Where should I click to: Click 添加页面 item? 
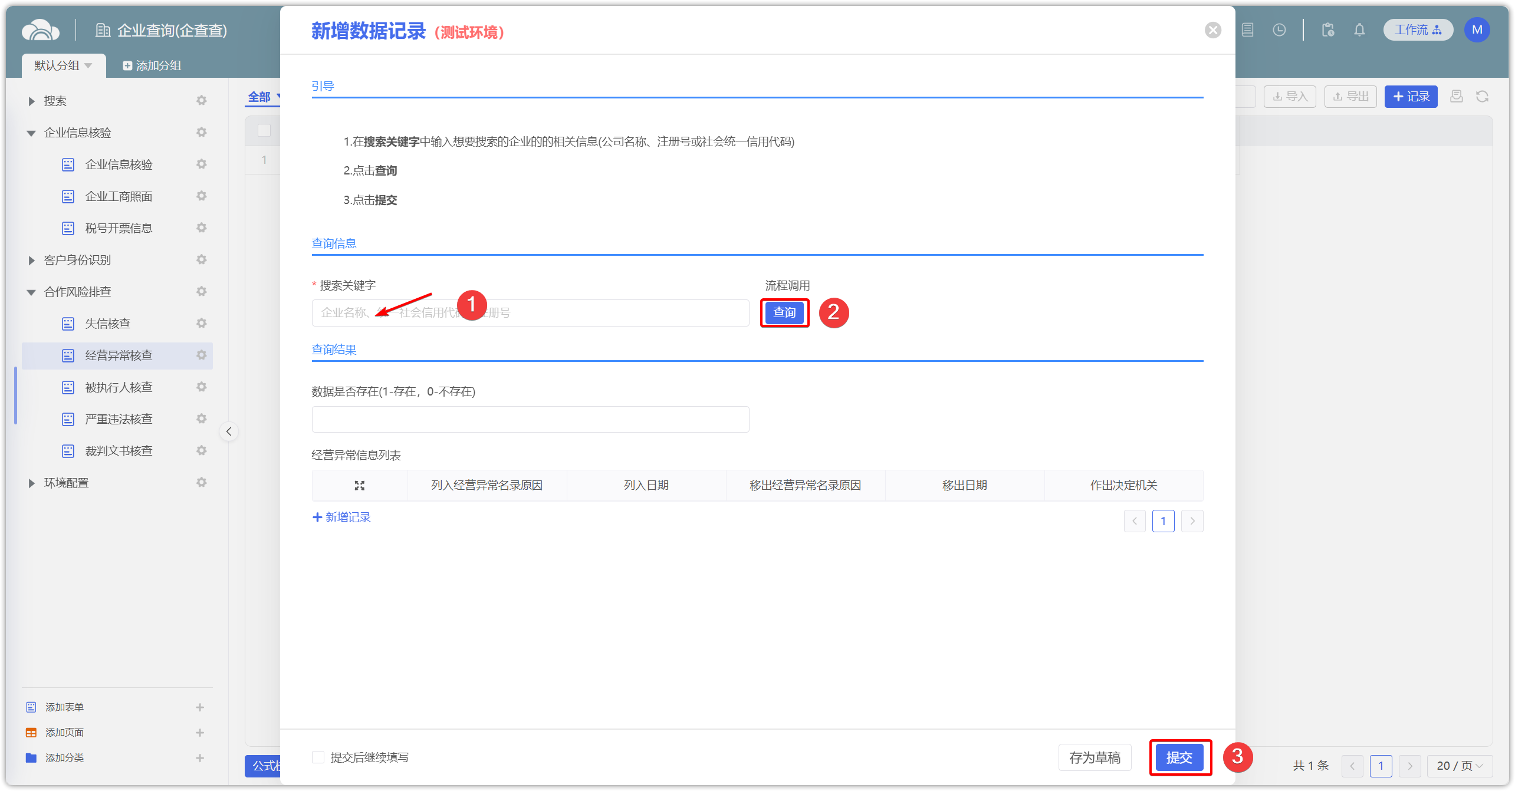[64, 732]
